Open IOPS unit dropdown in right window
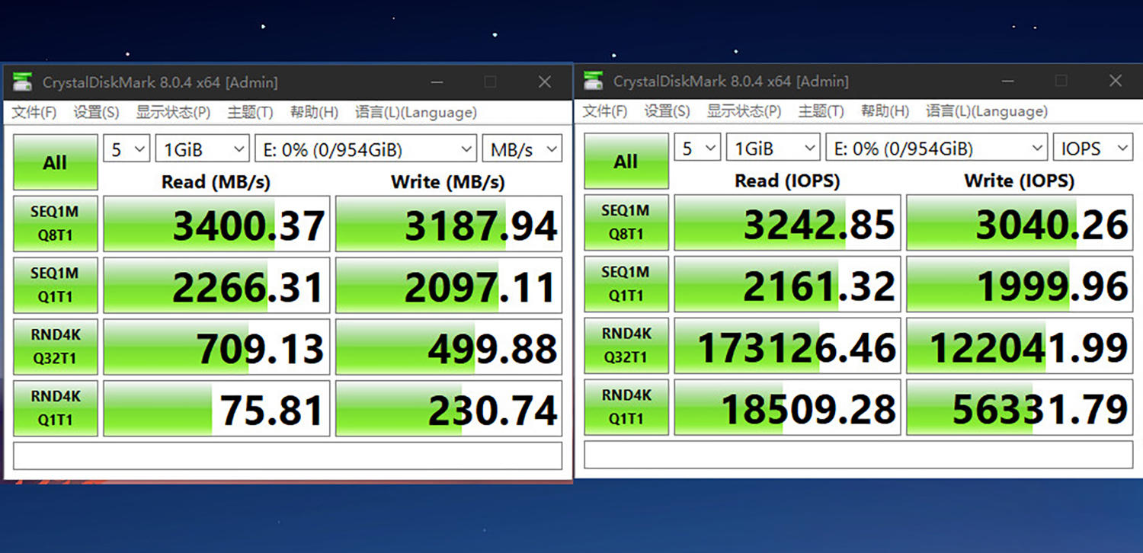The width and height of the screenshot is (1143, 553). [1093, 149]
